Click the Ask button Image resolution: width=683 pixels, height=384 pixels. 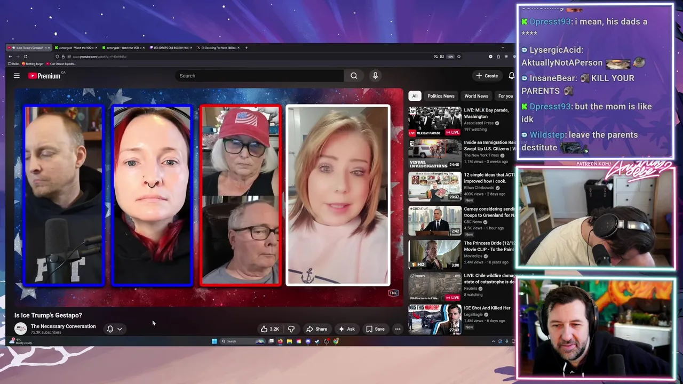(346, 329)
